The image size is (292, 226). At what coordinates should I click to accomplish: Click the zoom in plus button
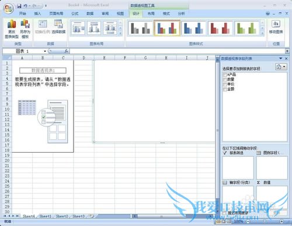coord(281,221)
